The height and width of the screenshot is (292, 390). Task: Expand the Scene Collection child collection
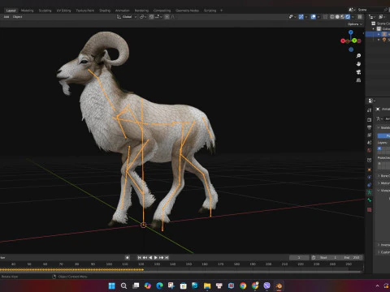374,28
